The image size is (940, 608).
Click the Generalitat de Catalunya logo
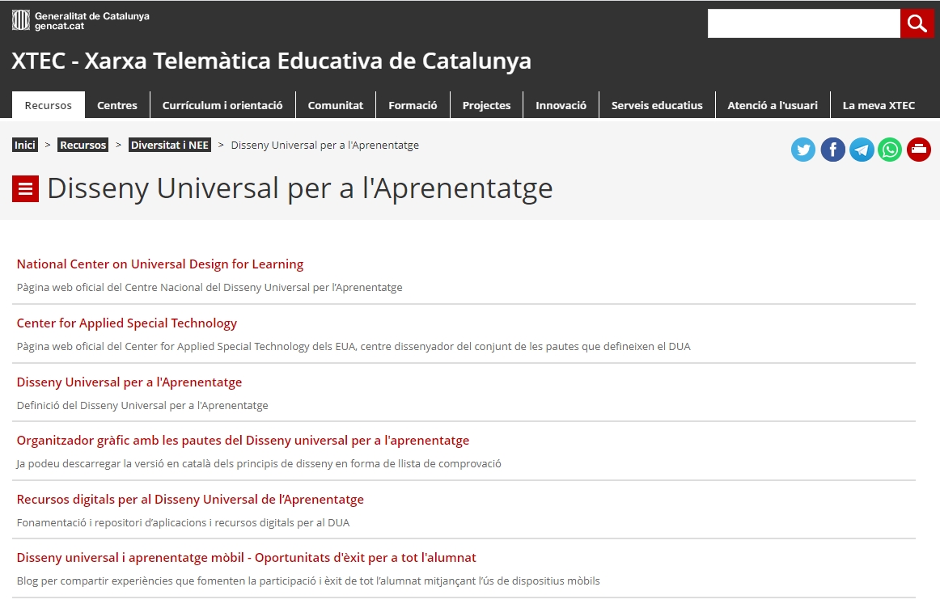(81, 21)
